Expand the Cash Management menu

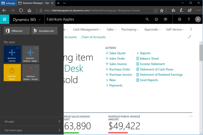coord(87,30)
